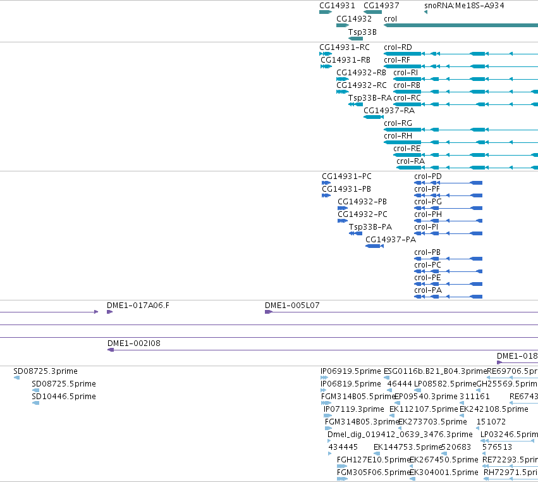This screenshot has width=538, height=482.
Task: Open the crol-RC transcript label
Action: [x=407, y=98]
